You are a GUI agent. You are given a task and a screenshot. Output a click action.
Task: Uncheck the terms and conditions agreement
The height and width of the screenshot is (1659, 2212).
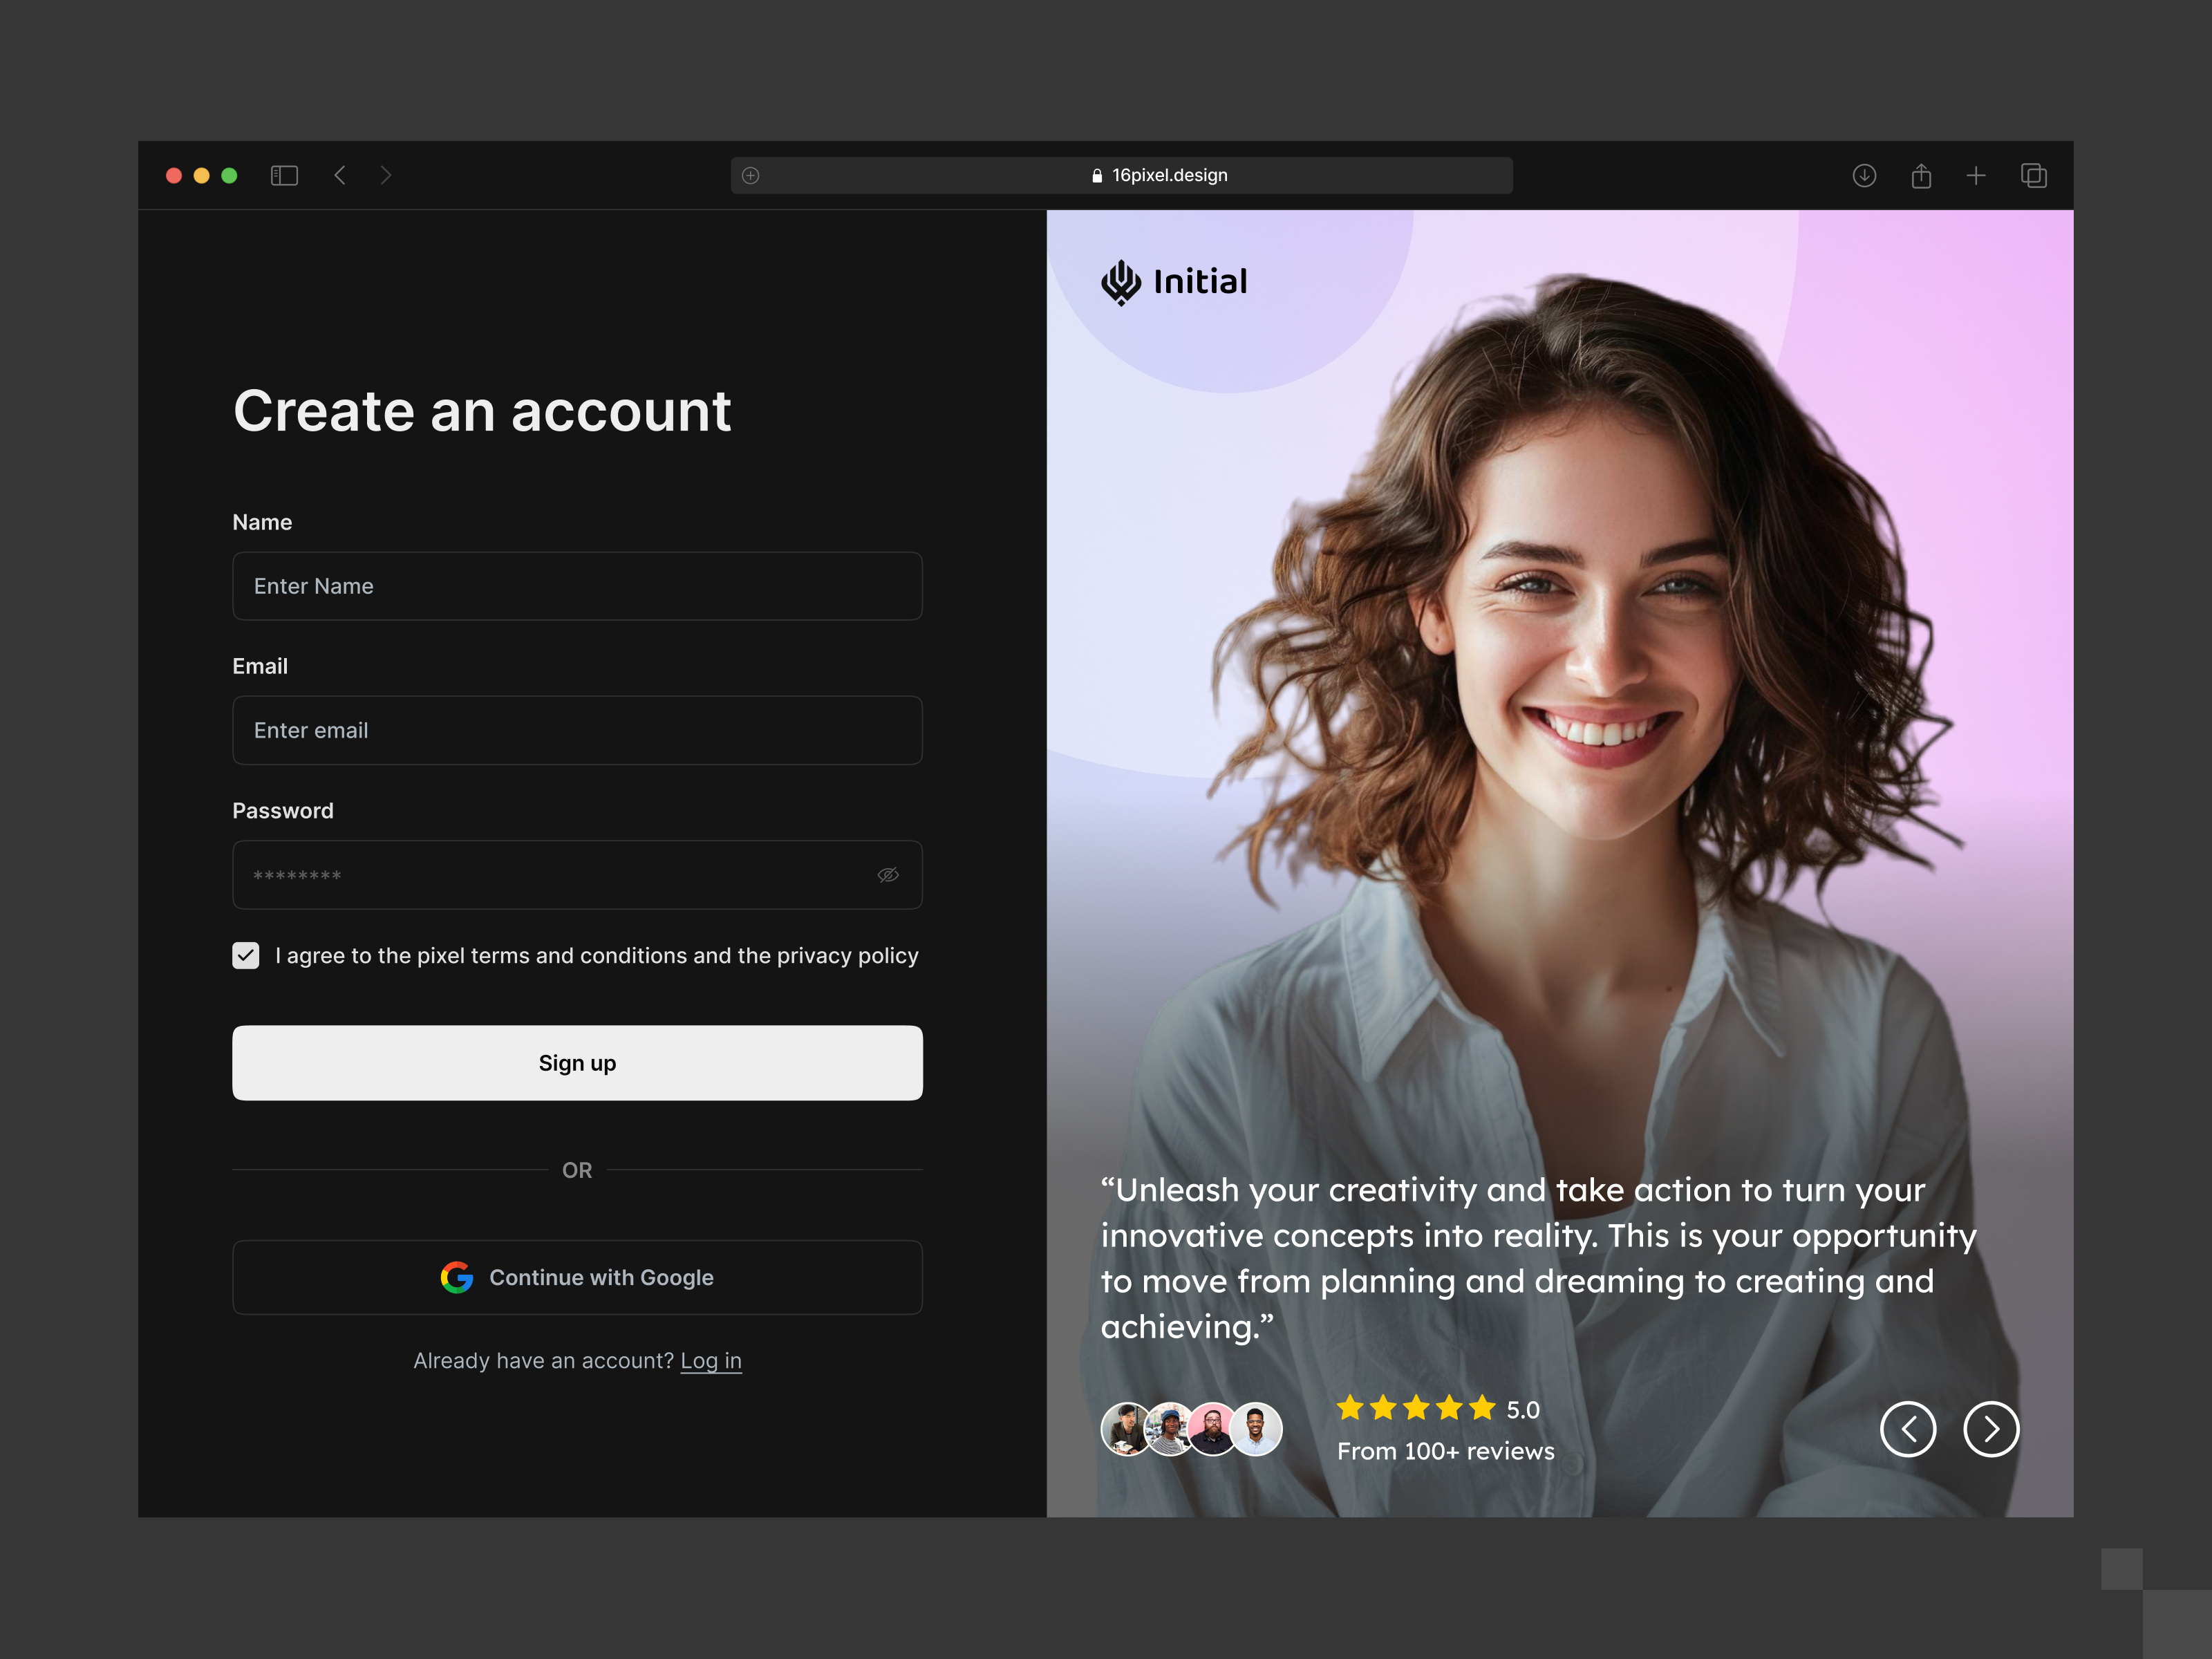245,955
